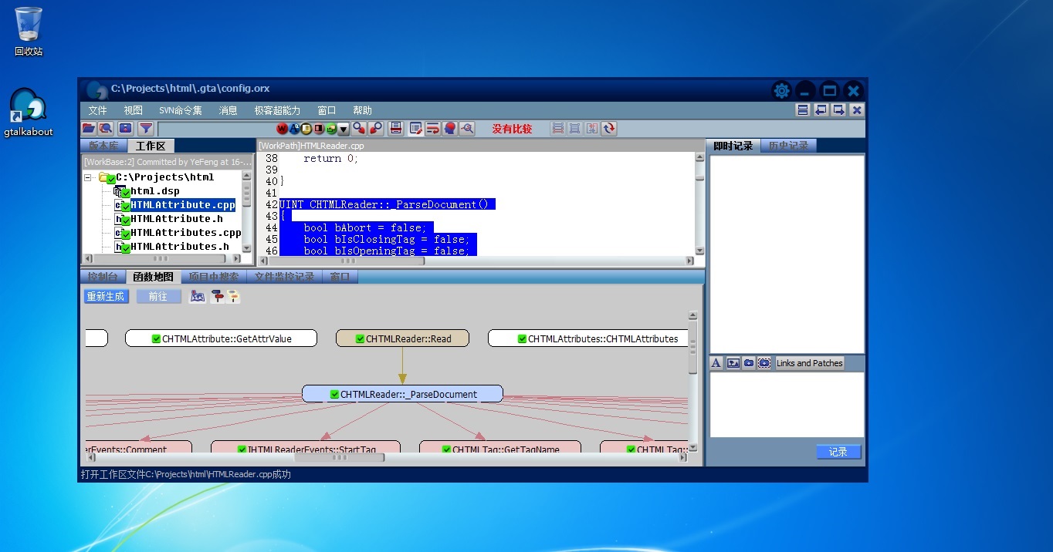The image size is (1053, 552).
Task: Open the gtalkabout desktop shortcut
Action: pyautogui.click(x=29, y=113)
